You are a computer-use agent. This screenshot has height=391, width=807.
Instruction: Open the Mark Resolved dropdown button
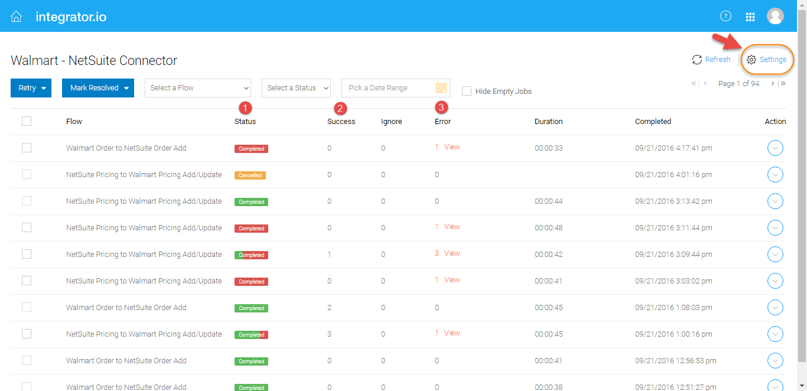pyautogui.click(x=98, y=88)
